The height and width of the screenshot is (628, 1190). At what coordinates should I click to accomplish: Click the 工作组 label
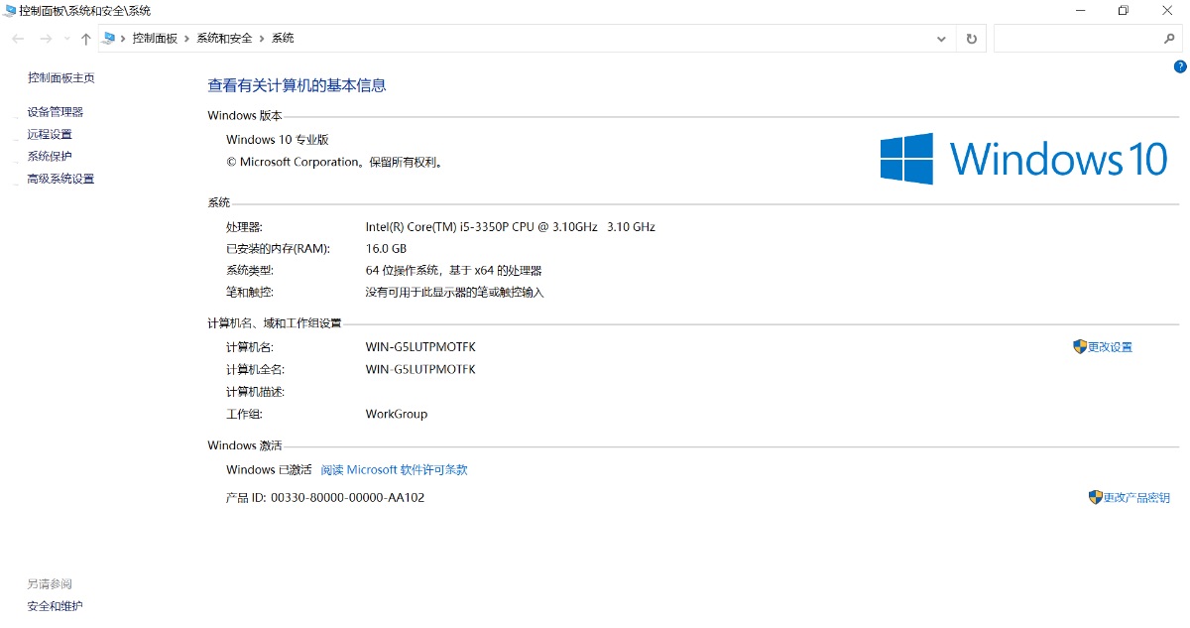244,414
